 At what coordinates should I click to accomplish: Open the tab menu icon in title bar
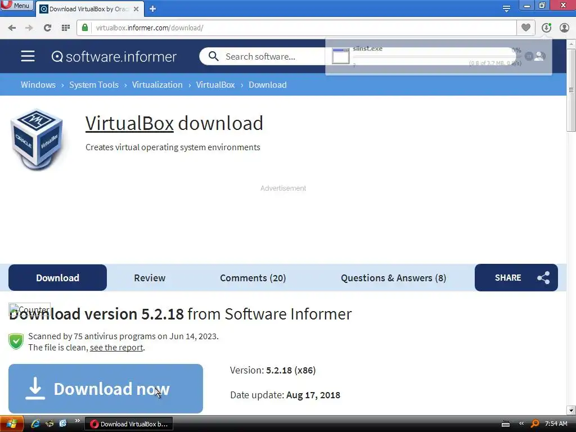(506, 8)
